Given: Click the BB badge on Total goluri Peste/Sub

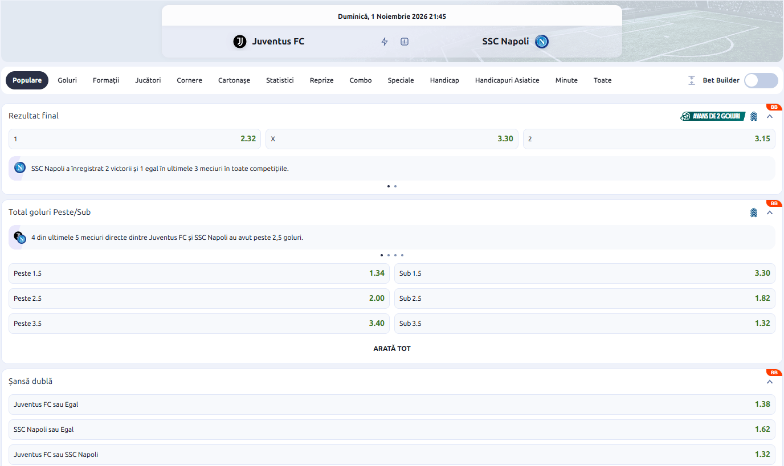Looking at the screenshot, I should (774, 203).
